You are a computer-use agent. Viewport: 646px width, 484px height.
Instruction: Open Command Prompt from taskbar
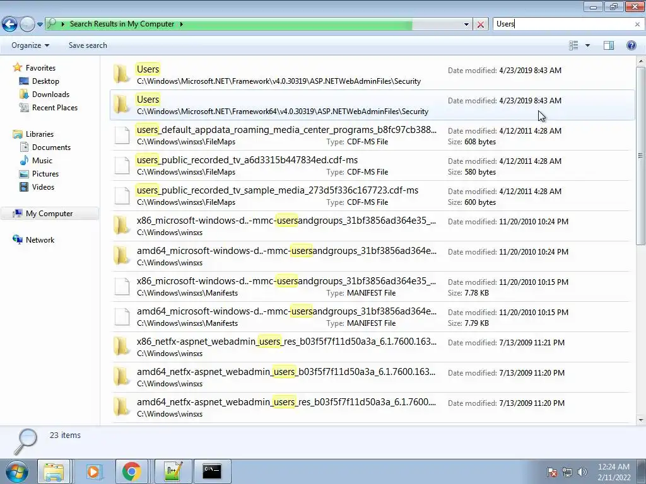point(212,471)
